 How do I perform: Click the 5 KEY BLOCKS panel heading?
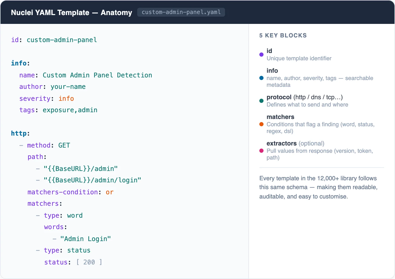point(283,35)
